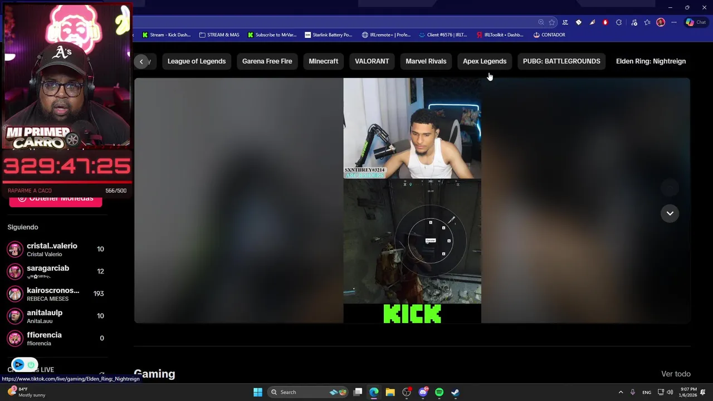Open the CONTADOR bookmark
Screen dimensions: 713x401
(x=549, y=35)
